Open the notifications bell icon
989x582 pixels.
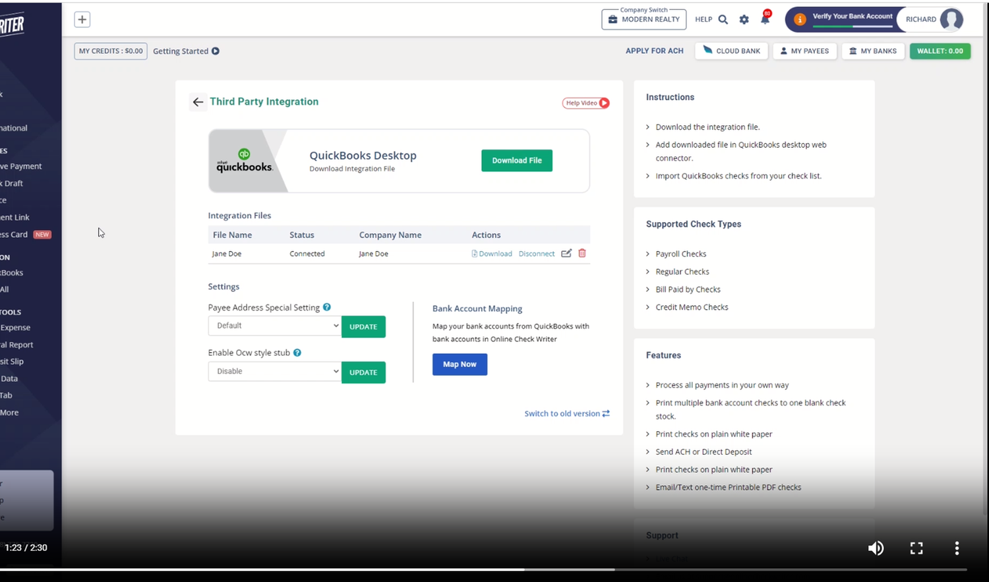coord(765,19)
